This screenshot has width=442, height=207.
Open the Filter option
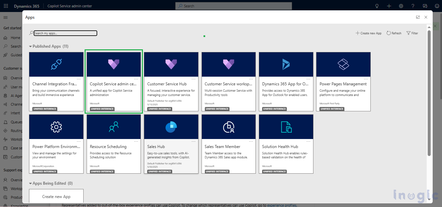(412, 33)
